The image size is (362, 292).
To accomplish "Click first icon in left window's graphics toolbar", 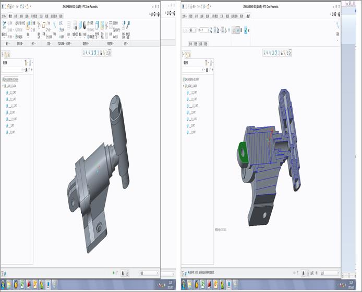I will [x=84, y=53].
